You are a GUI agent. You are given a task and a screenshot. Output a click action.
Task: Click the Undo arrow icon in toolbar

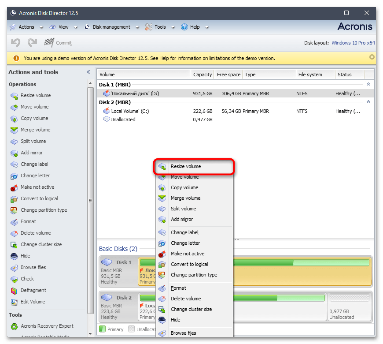pyautogui.click(x=16, y=43)
